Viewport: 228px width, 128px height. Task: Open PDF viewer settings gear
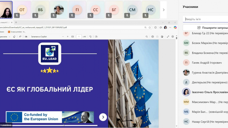click(x=173, y=37)
